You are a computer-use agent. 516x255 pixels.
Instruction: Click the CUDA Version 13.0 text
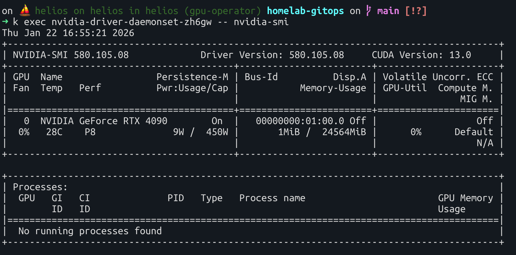tap(421, 55)
